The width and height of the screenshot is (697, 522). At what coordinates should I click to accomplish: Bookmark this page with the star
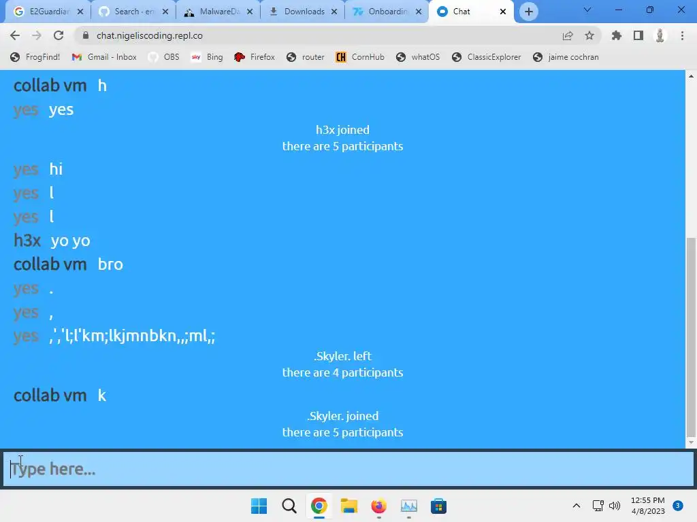click(x=589, y=35)
